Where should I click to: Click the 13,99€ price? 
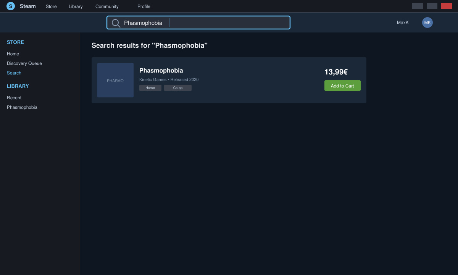(x=336, y=72)
